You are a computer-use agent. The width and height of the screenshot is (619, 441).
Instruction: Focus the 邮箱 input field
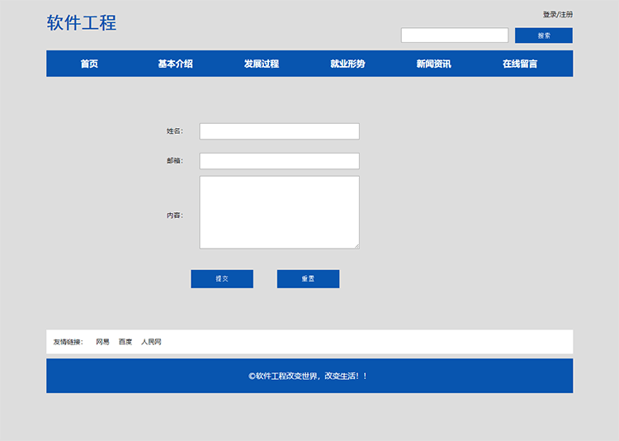click(279, 161)
